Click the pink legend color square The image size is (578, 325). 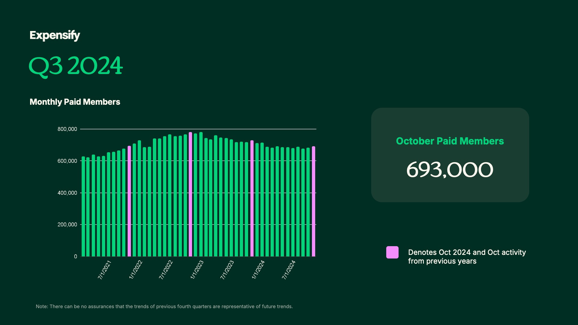point(392,252)
